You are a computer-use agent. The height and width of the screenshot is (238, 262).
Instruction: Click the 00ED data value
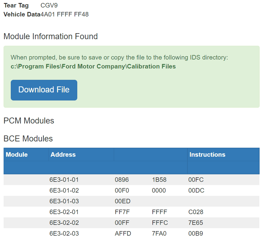coord(122,201)
